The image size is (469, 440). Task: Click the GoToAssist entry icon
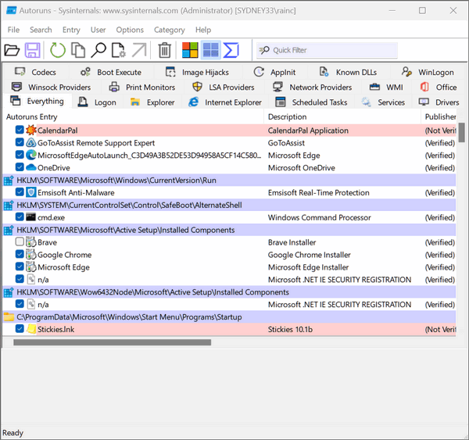pos(30,143)
